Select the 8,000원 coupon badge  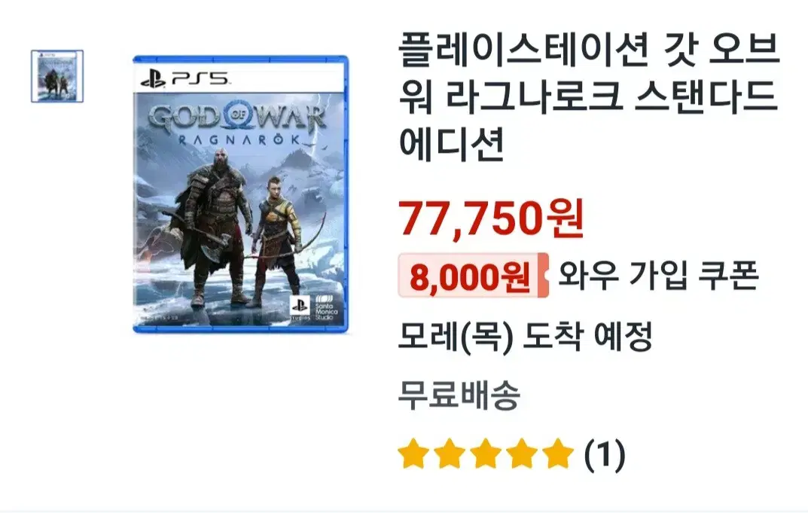[473, 276]
